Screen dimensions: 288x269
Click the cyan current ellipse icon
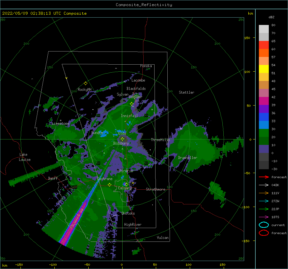(x=264, y=225)
